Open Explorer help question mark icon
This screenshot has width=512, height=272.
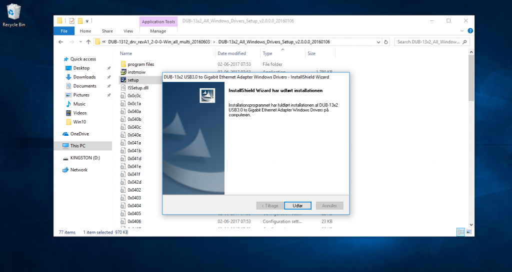coord(470,31)
